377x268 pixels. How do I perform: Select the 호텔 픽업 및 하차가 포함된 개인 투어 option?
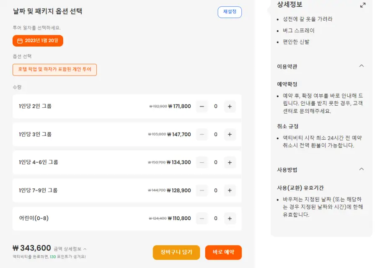tap(54, 70)
